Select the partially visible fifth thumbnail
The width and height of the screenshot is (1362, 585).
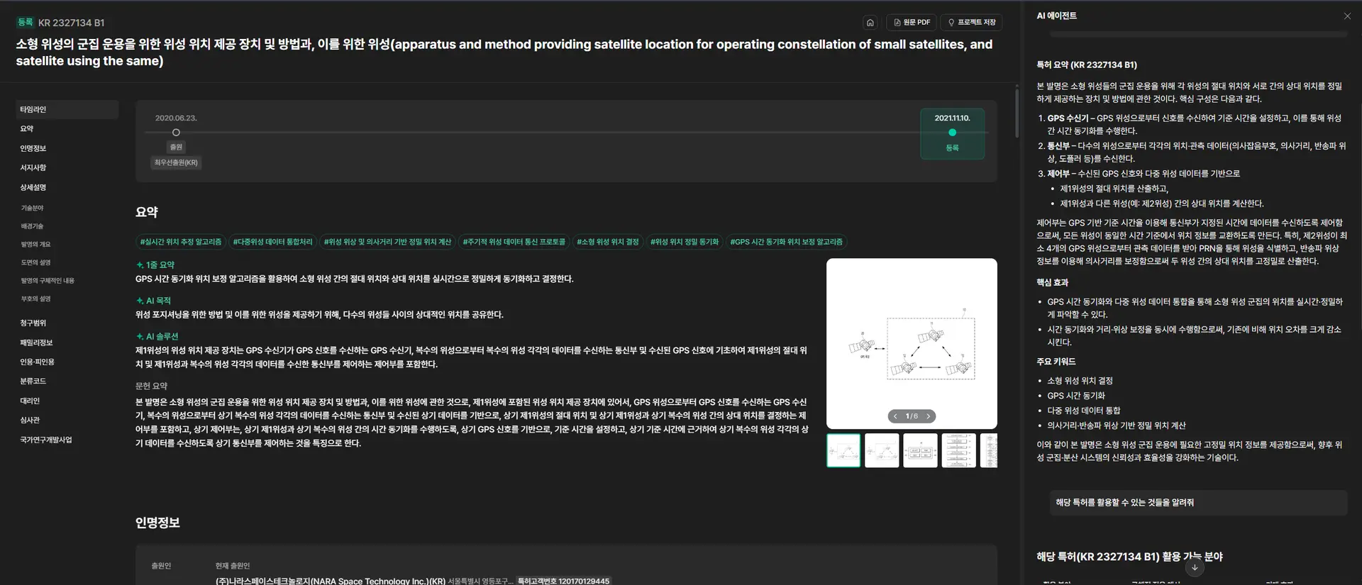[989, 450]
